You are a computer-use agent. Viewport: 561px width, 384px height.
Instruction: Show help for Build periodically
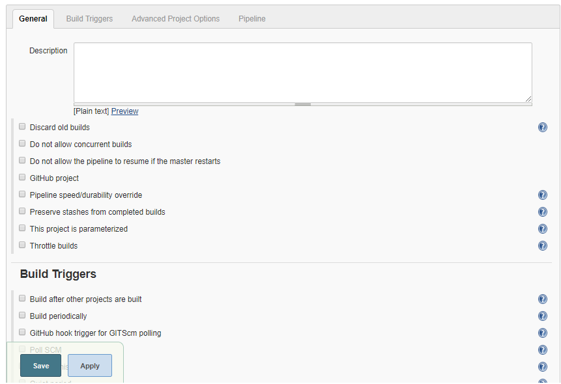(543, 316)
